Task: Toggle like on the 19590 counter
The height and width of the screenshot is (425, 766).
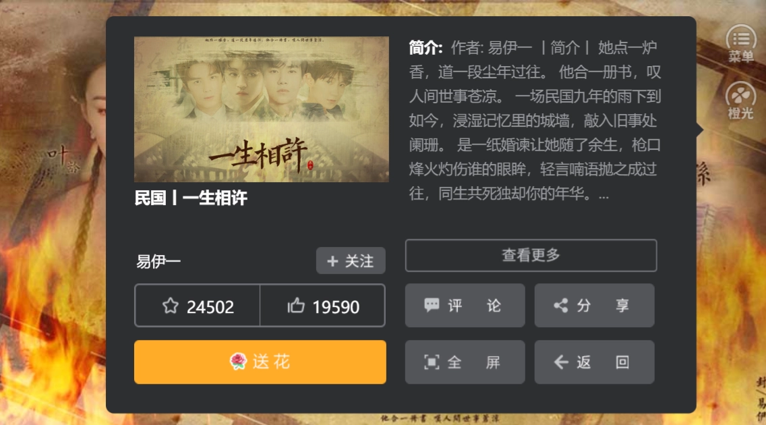Action: point(322,306)
